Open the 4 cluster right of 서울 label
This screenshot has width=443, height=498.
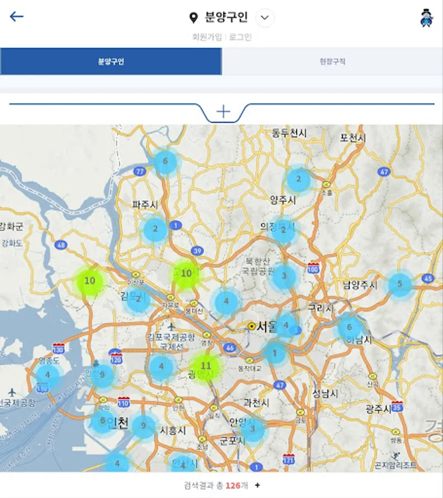click(x=286, y=326)
